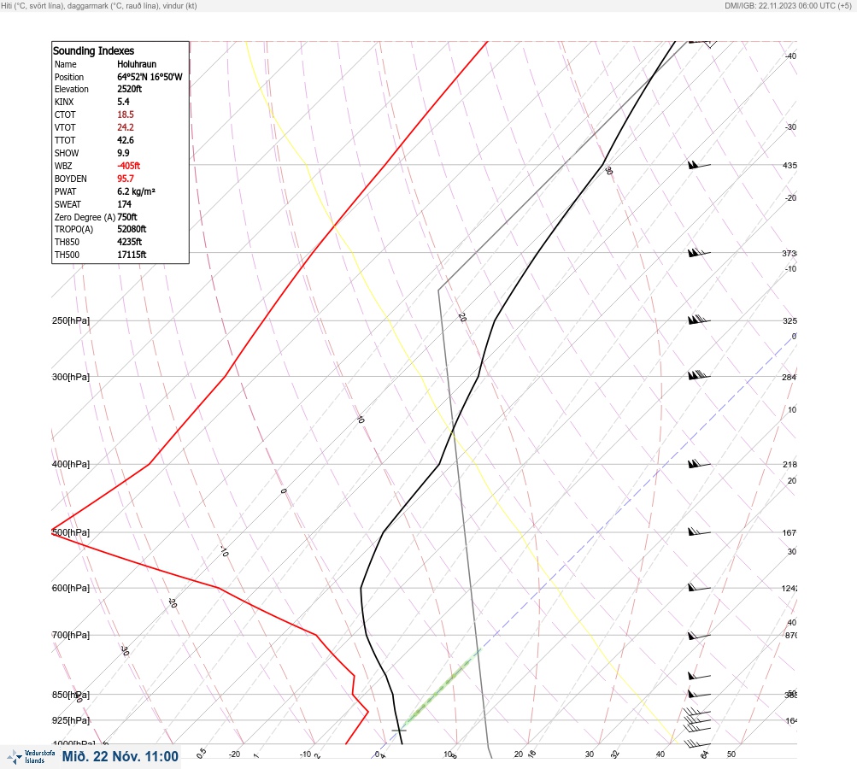Click the '325' height label on right axis

click(x=789, y=320)
